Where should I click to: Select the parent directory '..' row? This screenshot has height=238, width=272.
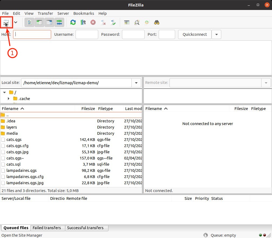[71, 115]
